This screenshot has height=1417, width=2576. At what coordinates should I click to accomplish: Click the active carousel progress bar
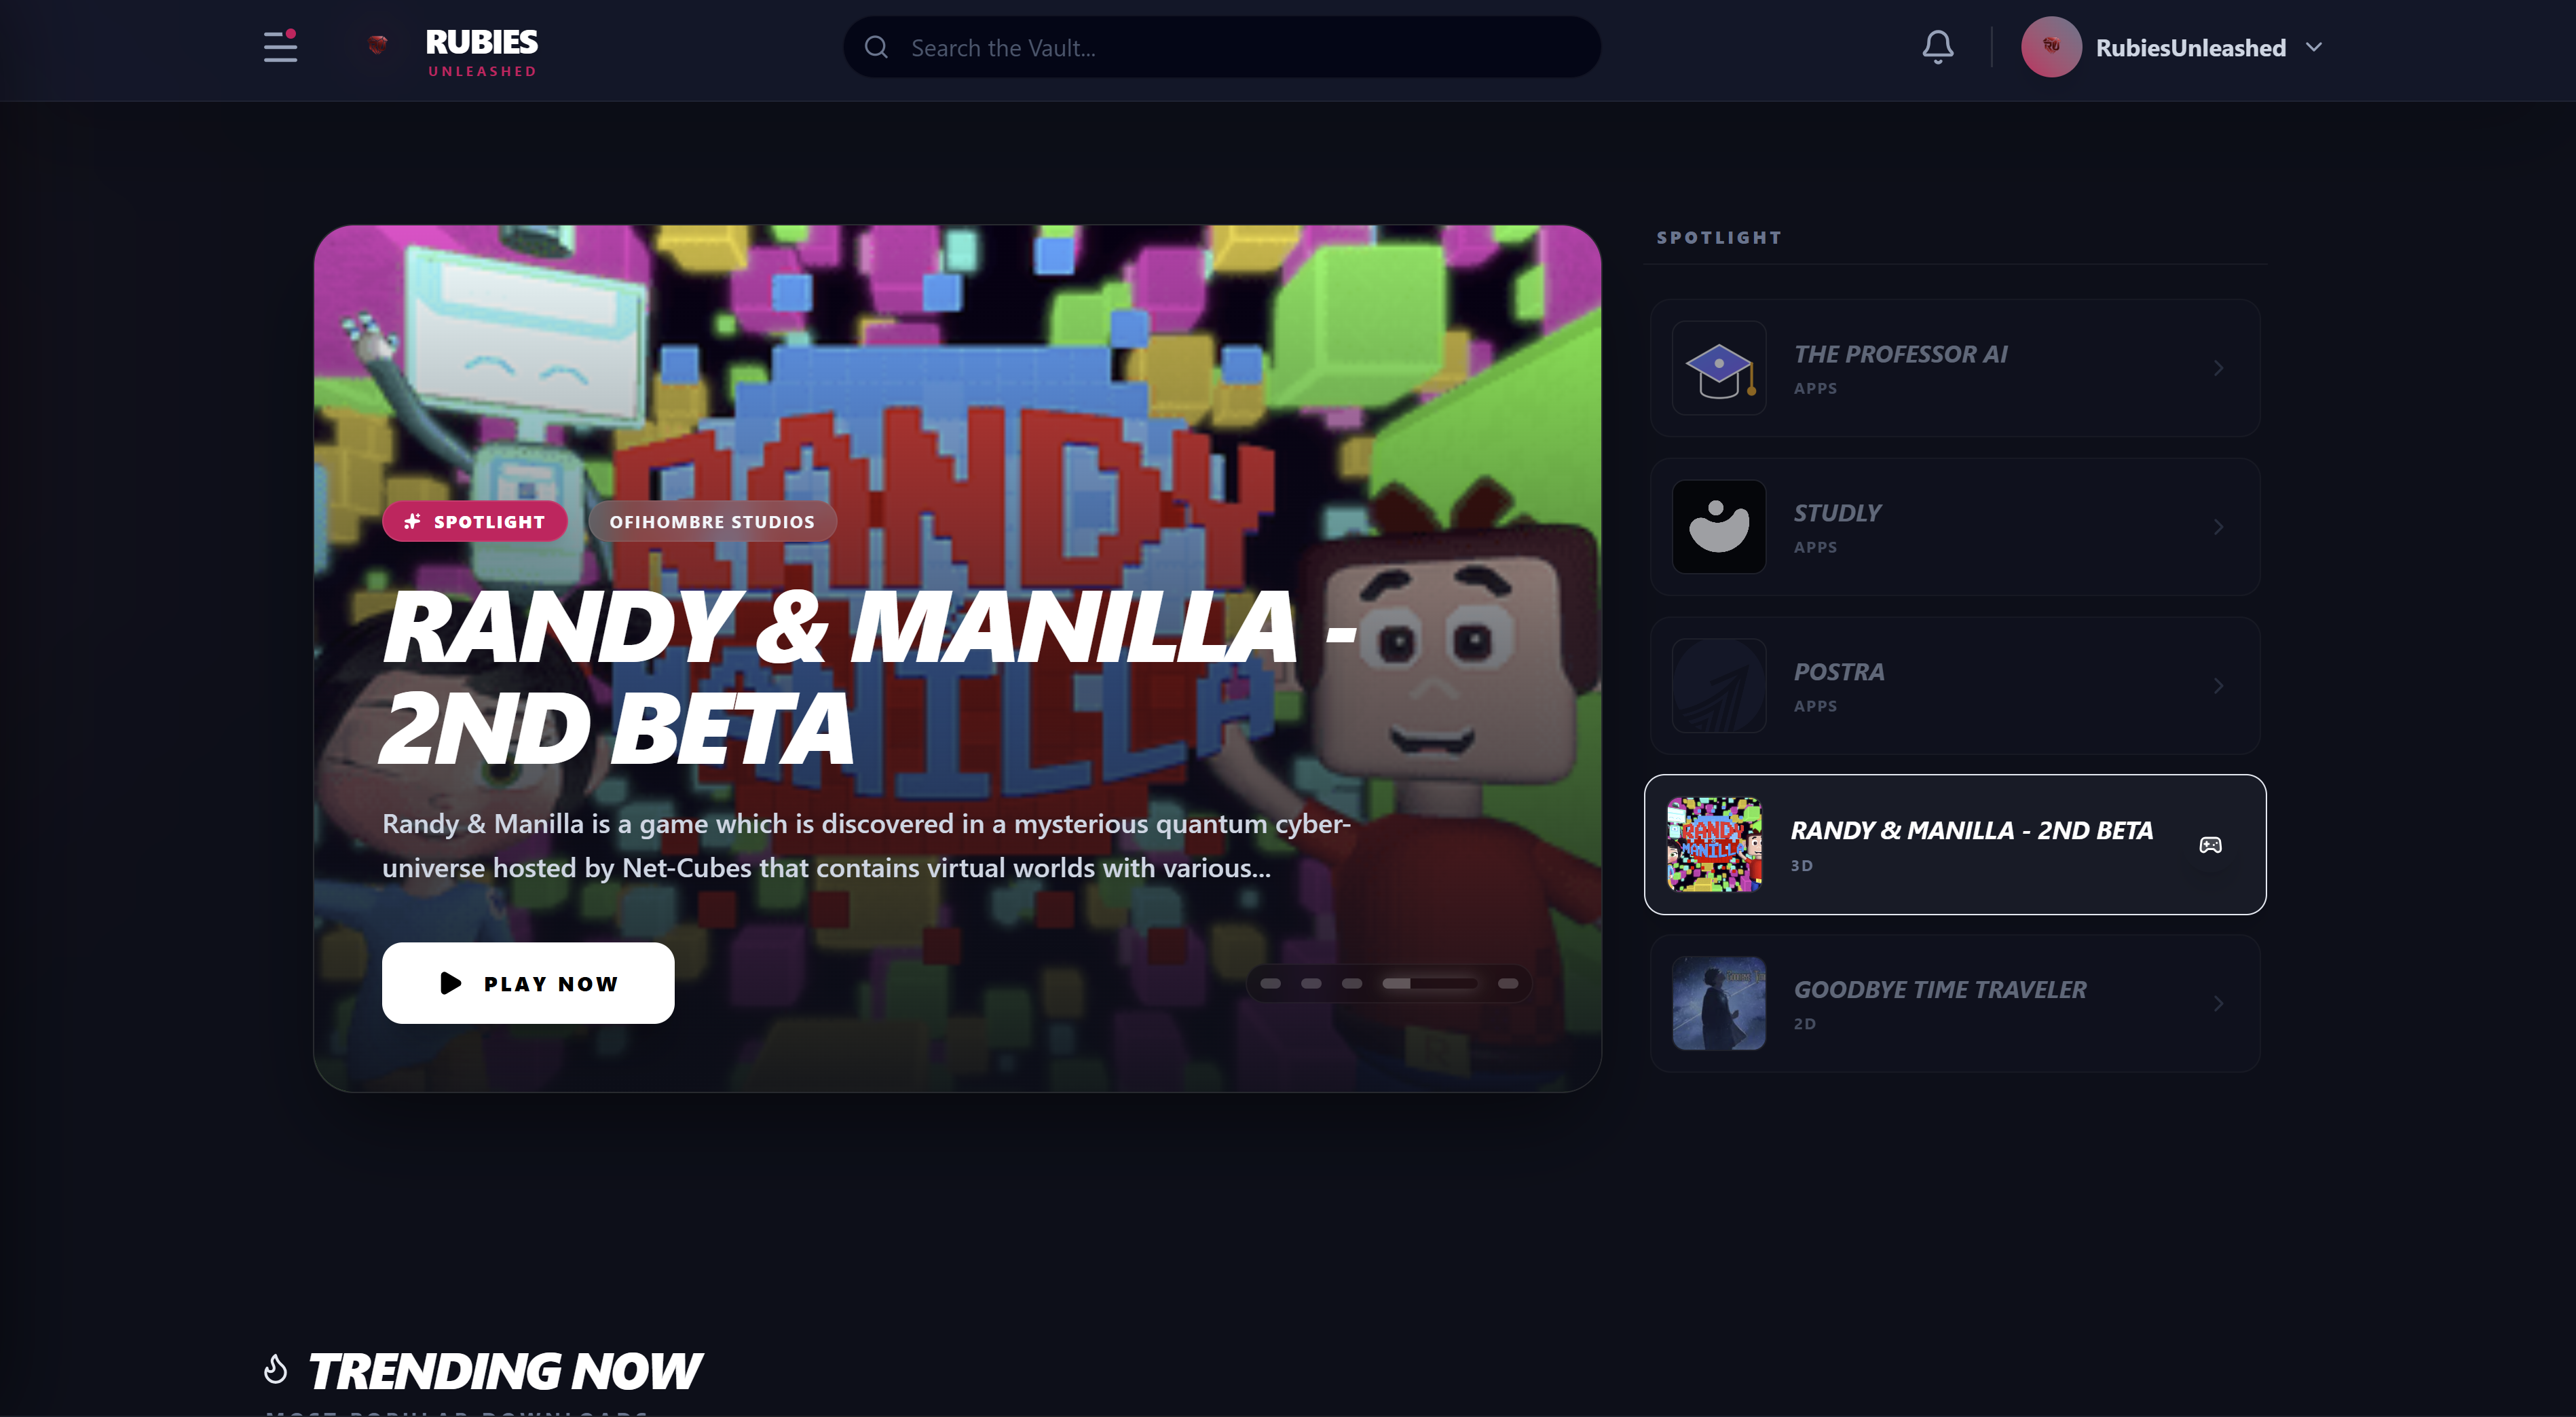pyautogui.click(x=1429, y=983)
